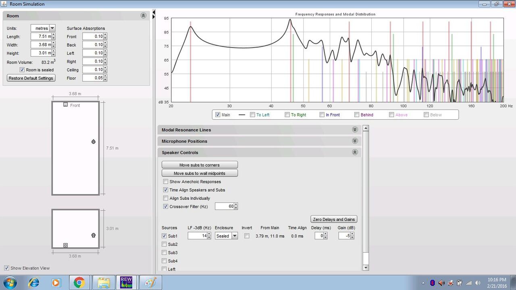Open Internet Explorer from taskbar
This screenshot has height=290, width=516.
(x=34, y=283)
